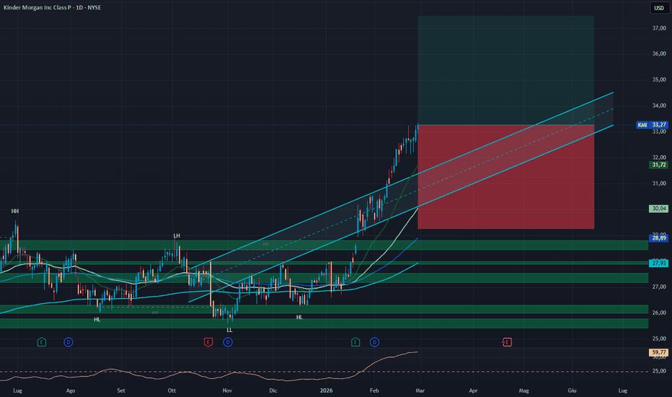The width and height of the screenshot is (672, 397).
Task: Click the Giu label on the time axis
Action: 572,391
